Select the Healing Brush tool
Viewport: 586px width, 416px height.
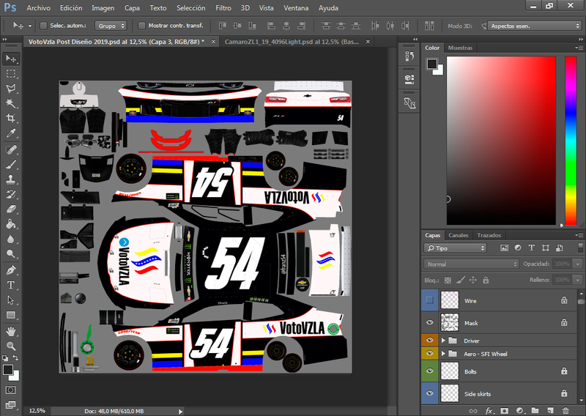(11, 150)
